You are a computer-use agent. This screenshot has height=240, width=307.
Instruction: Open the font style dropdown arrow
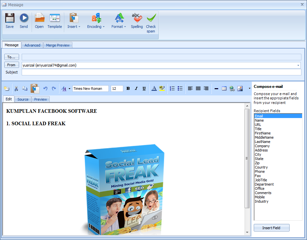(69, 89)
